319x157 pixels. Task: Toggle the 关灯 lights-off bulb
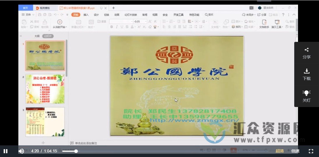(306, 93)
